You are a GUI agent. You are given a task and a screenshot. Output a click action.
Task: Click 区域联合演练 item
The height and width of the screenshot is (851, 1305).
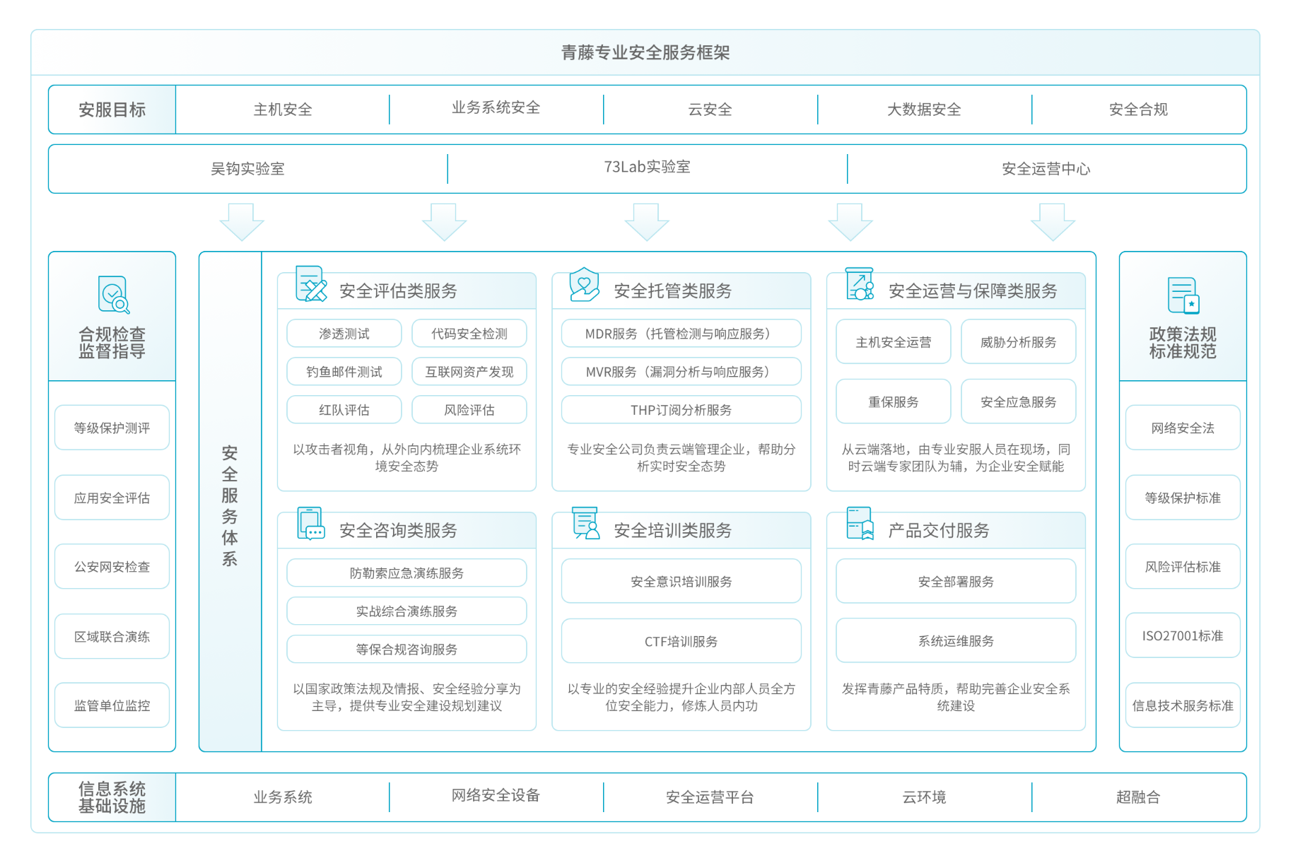pyautogui.click(x=112, y=636)
